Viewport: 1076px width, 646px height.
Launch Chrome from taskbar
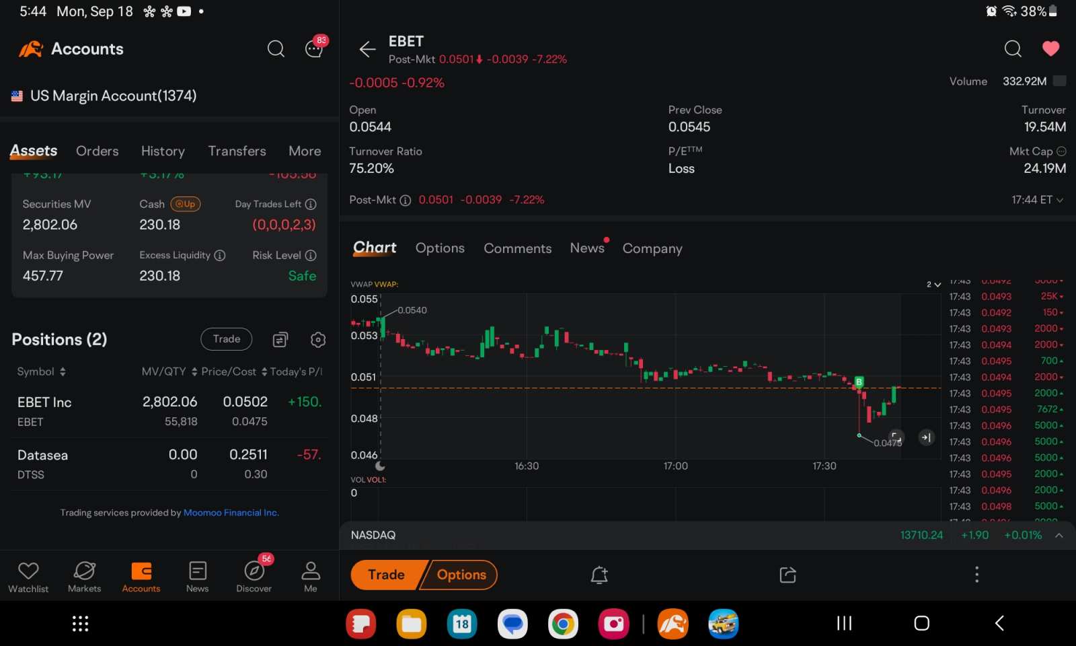pos(563,624)
